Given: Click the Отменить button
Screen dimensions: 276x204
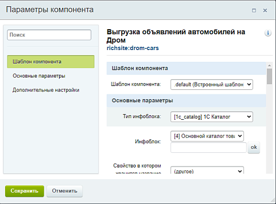Looking at the screenshot, I should pos(65,191).
